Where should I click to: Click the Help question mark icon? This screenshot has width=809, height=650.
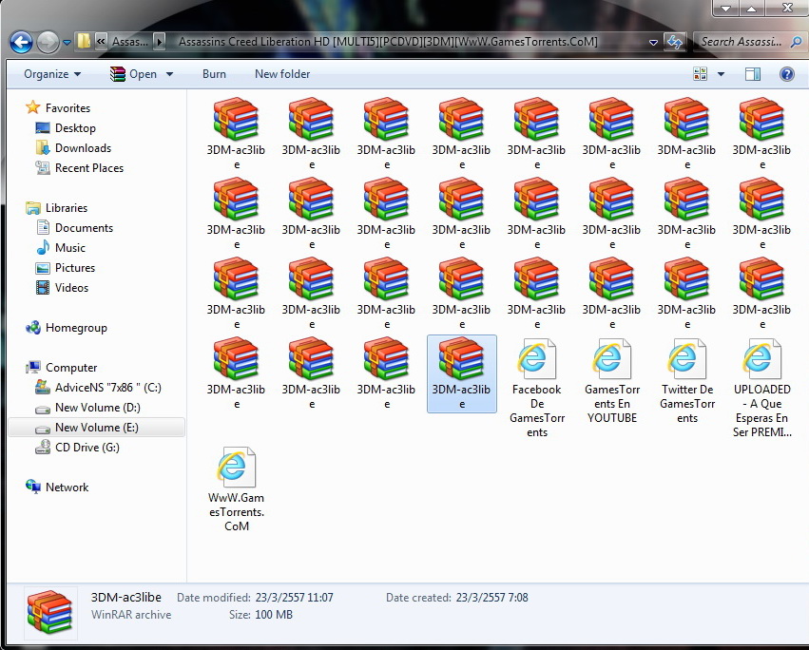click(787, 74)
